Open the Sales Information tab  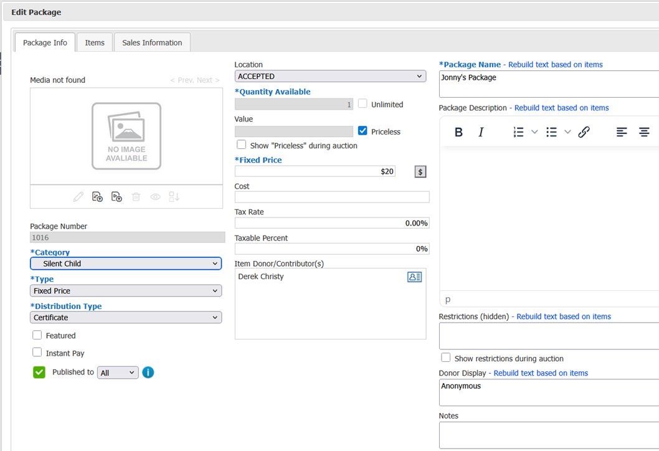152,42
